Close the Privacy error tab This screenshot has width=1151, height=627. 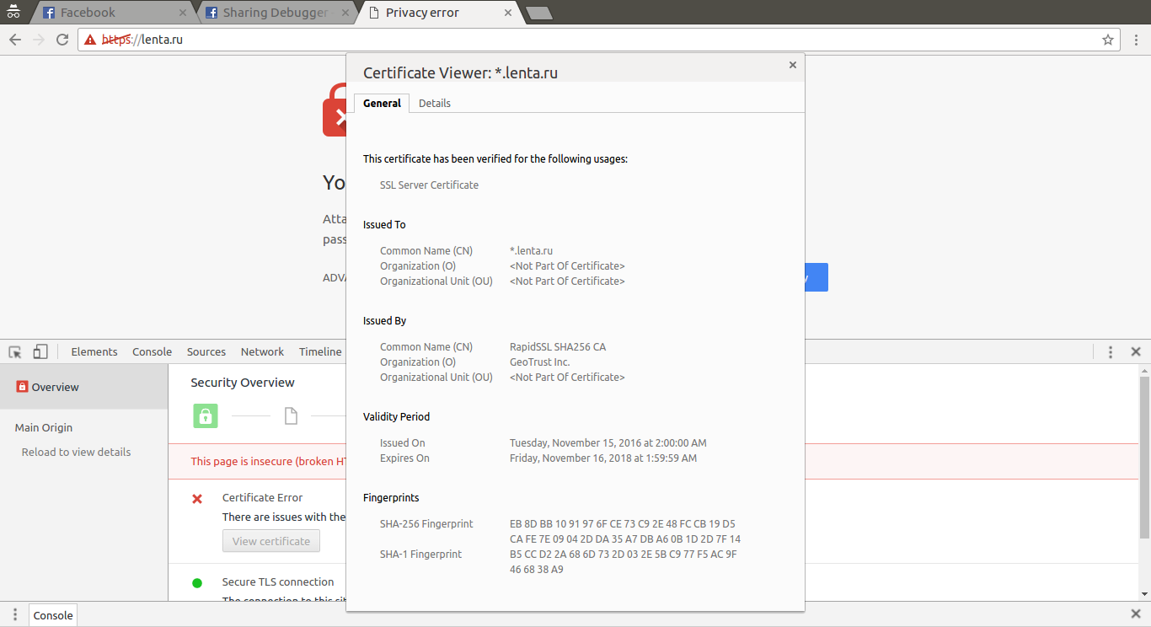(x=508, y=13)
